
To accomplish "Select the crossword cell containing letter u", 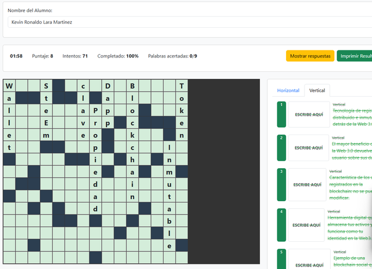I will (169, 184).
